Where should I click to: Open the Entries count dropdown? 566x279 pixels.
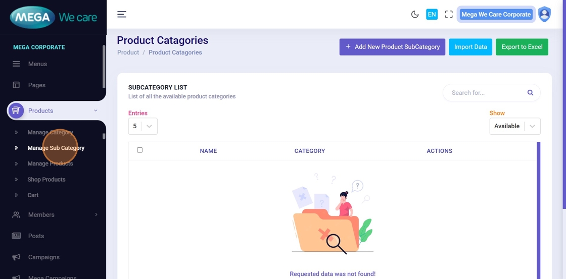click(143, 126)
